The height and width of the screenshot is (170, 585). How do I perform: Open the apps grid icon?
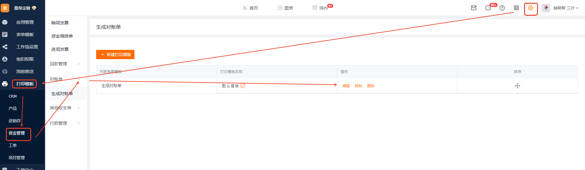click(x=516, y=8)
